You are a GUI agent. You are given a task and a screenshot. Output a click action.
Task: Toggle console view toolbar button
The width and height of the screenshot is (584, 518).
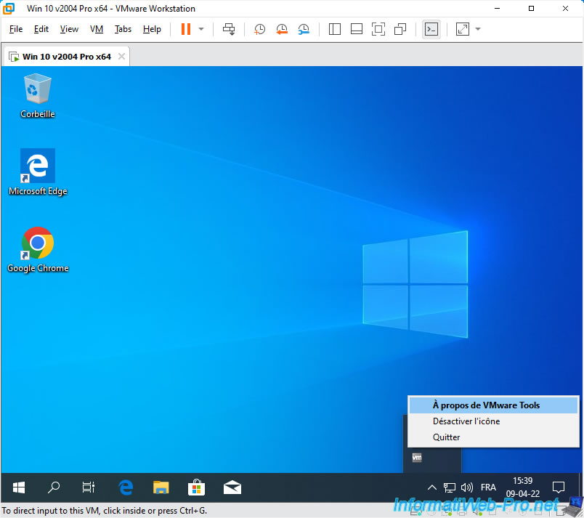coord(431,29)
